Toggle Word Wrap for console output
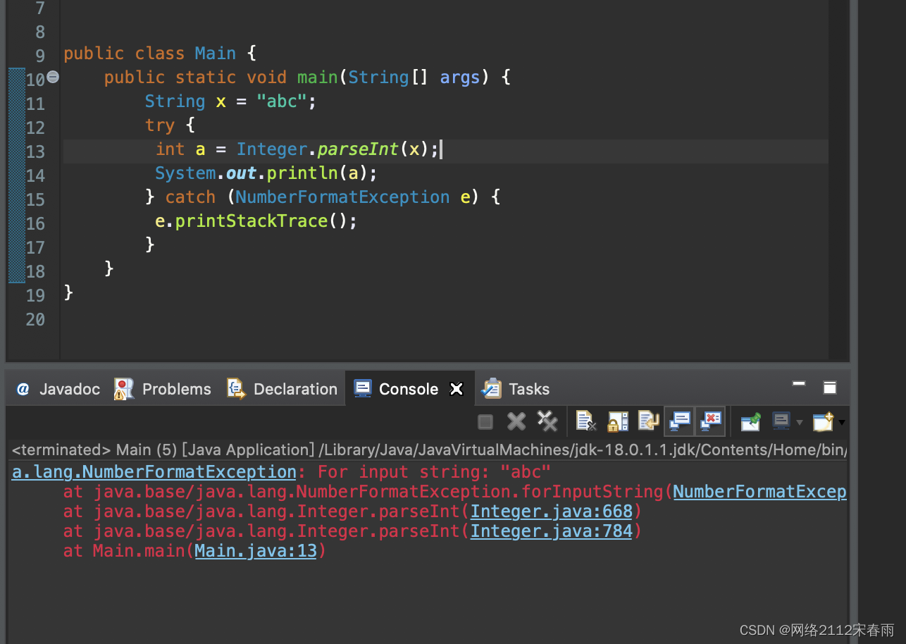This screenshot has width=906, height=644. (648, 421)
